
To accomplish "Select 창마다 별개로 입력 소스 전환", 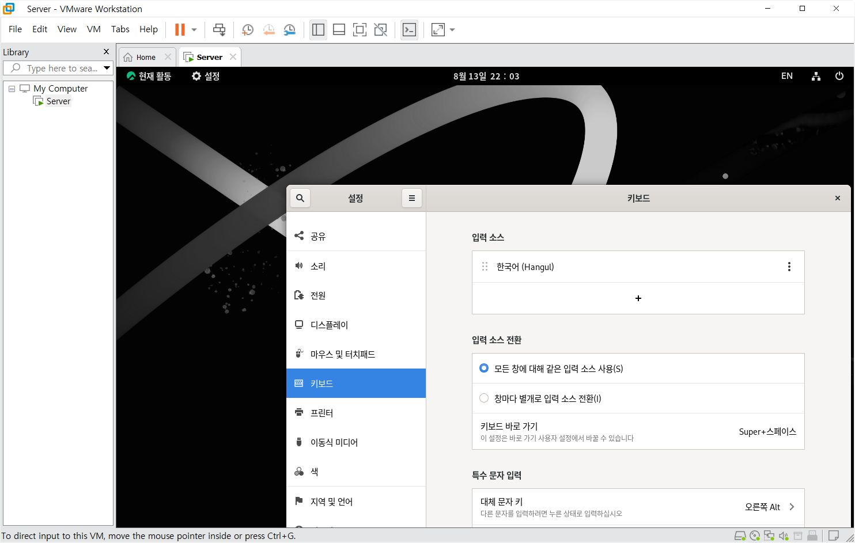I will click(x=484, y=398).
